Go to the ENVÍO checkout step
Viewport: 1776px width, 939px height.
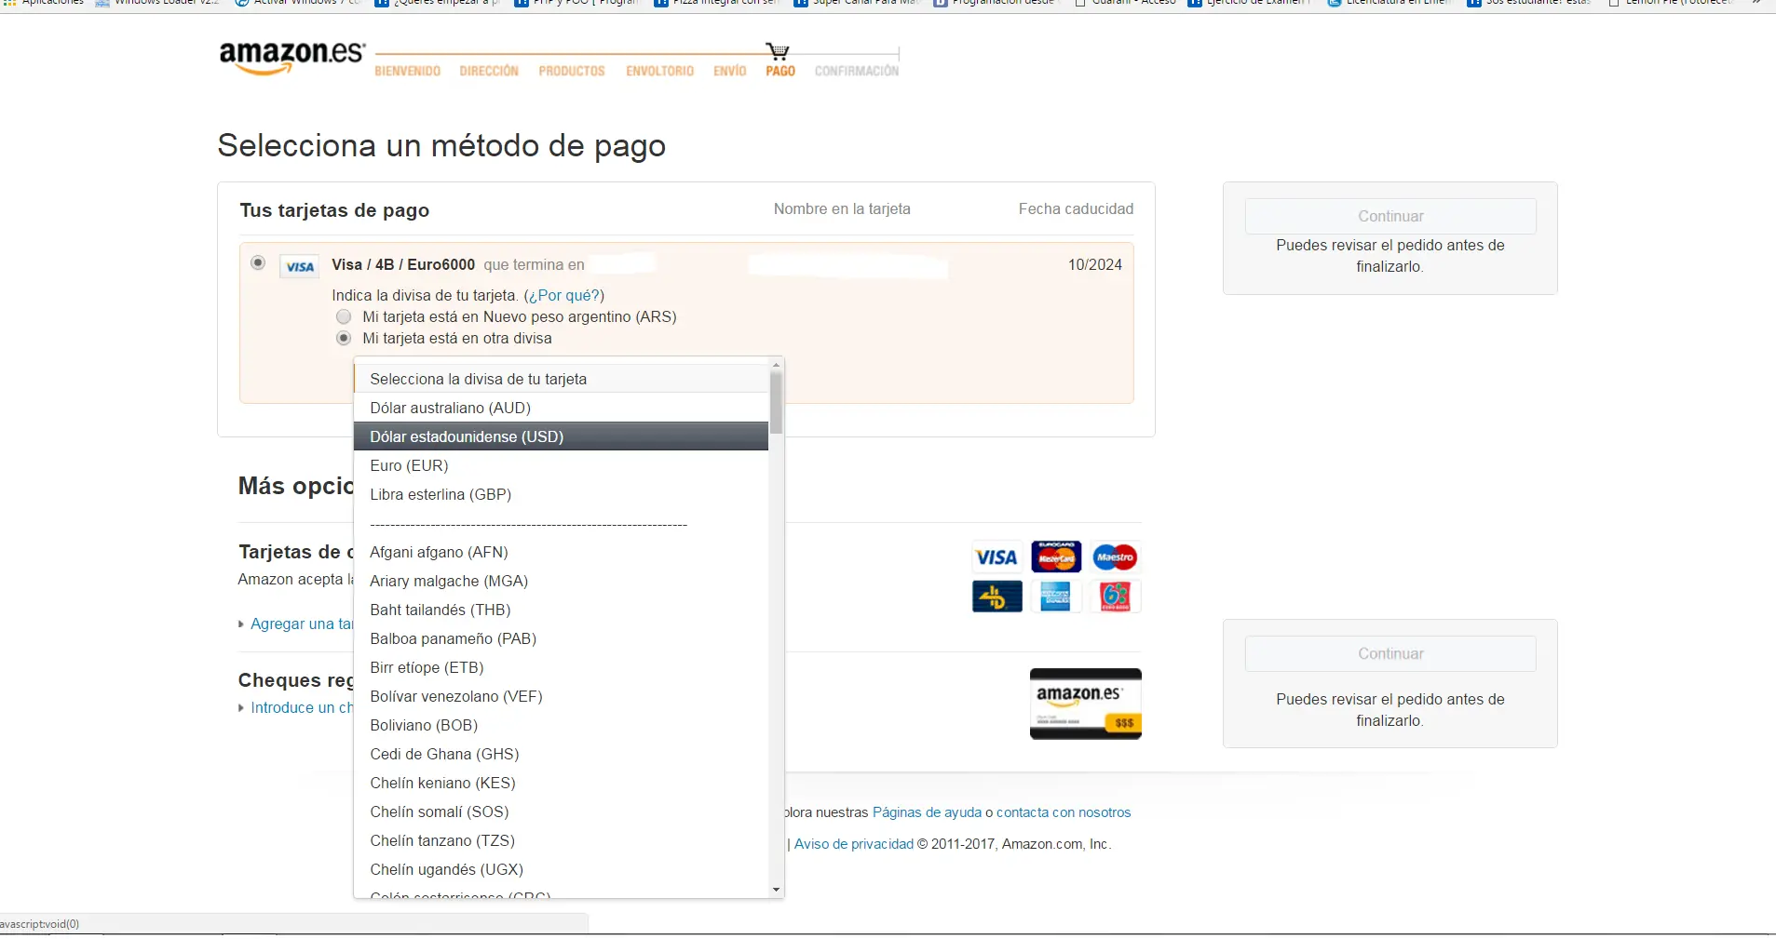pos(730,71)
